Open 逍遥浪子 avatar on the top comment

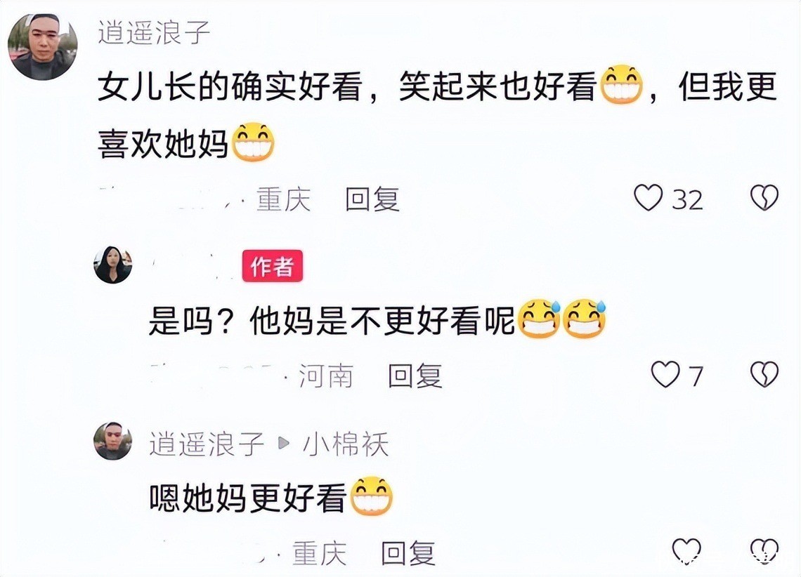click(x=43, y=46)
